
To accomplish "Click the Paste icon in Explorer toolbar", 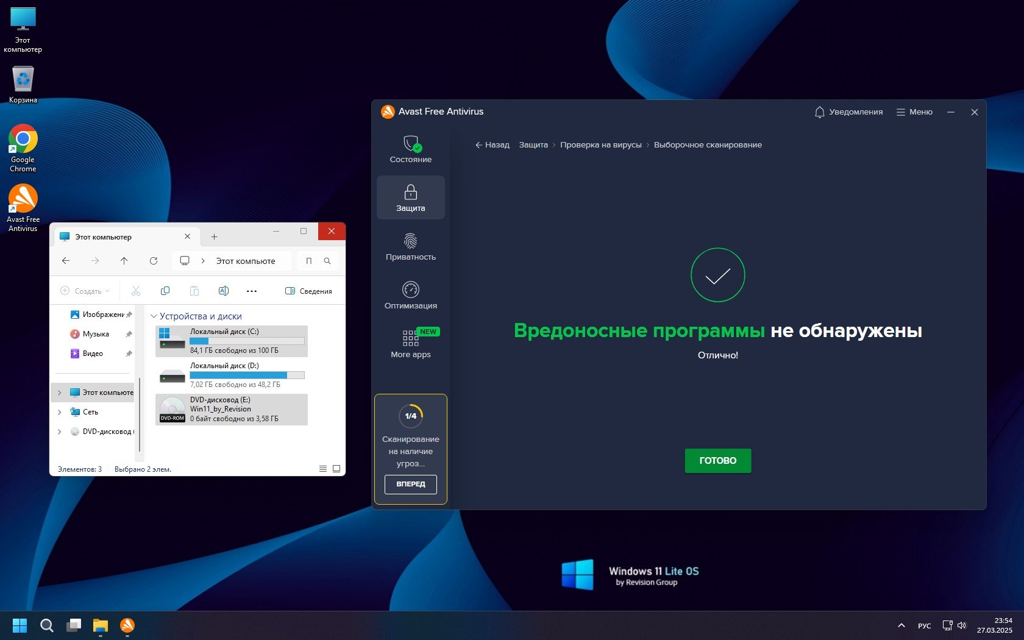I will tap(194, 291).
